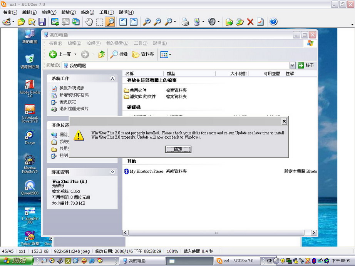Click pictured 移至 go button
Image resolution: width=355 pixels, height=266 pixels.
point(306,65)
